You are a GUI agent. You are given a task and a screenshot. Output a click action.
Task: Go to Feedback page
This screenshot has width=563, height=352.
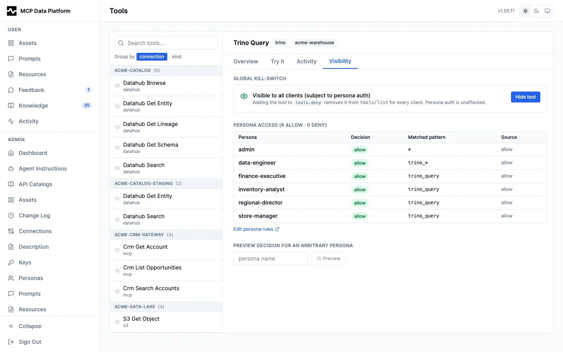coord(50,90)
